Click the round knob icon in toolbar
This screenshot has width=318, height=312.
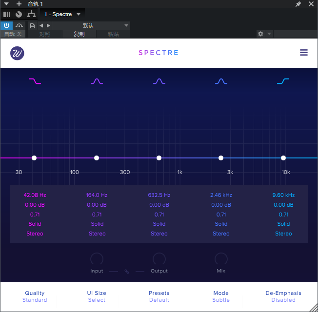(19, 15)
